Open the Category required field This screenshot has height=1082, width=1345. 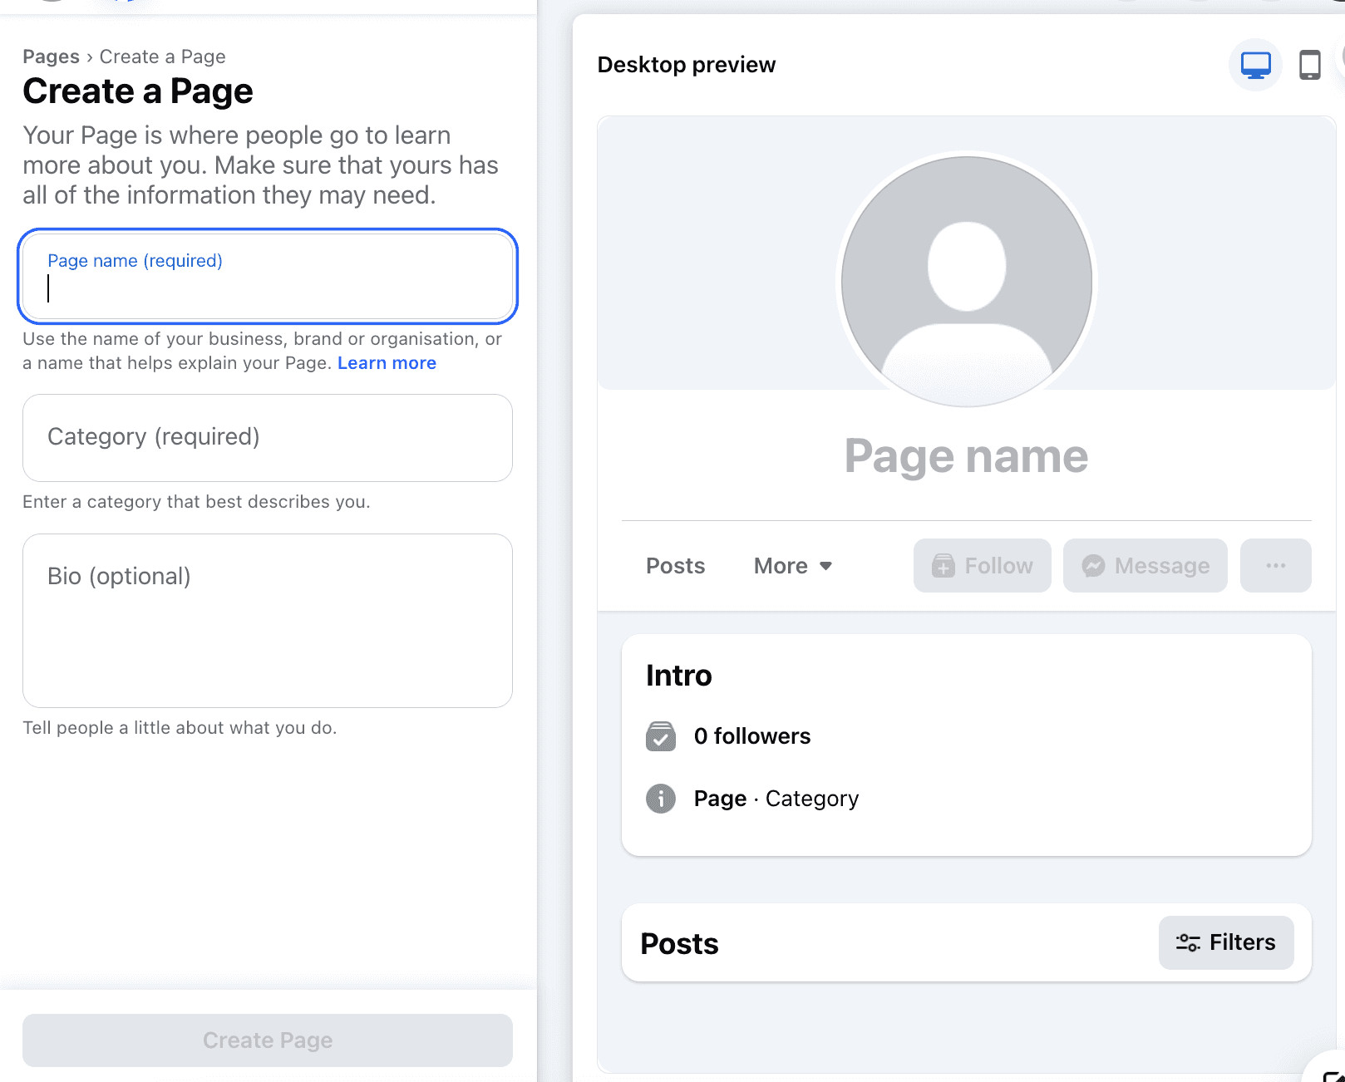coord(268,438)
